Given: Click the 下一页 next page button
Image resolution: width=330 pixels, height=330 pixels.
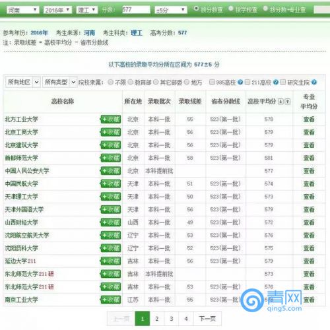Looking at the screenshot, I should pos(207,318).
